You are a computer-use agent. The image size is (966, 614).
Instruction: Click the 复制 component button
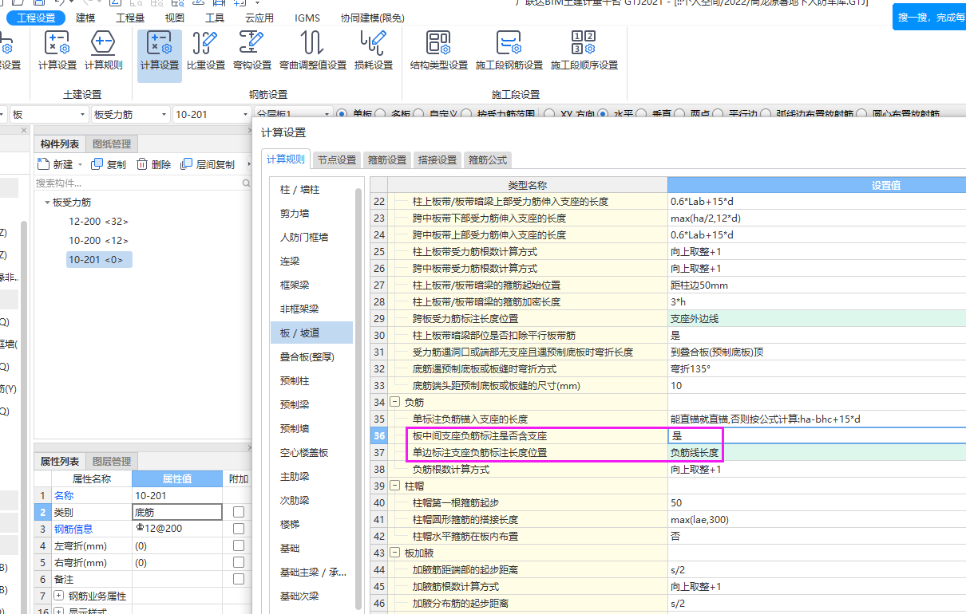click(x=108, y=164)
